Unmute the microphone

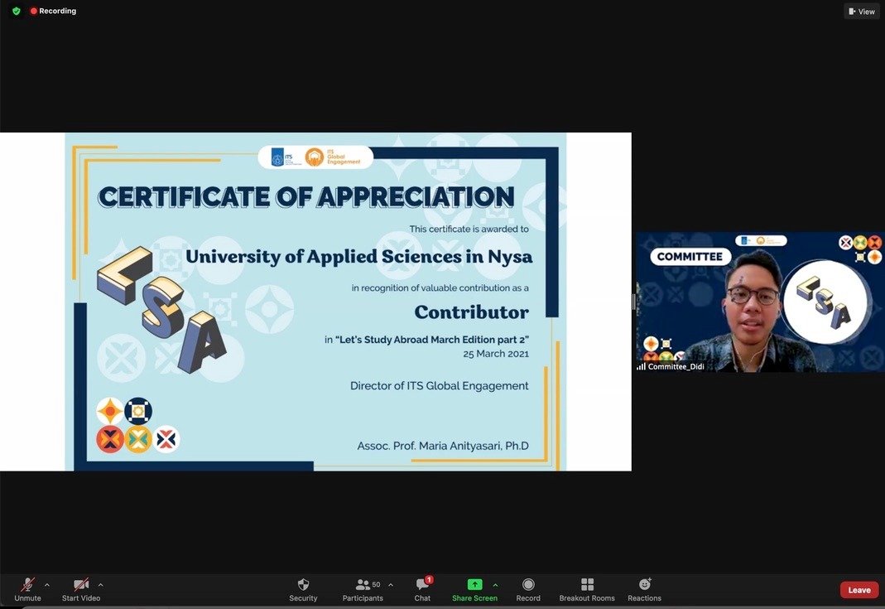pyautogui.click(x=27, y=589)
